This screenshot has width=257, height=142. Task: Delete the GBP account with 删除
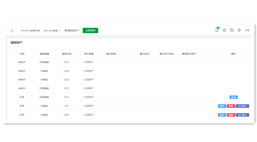point(231,115)
